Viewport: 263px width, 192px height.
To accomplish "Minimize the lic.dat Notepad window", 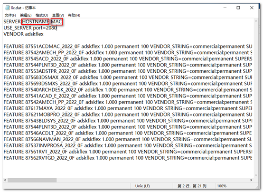I will pyautogui.click(x=225, y=8).
